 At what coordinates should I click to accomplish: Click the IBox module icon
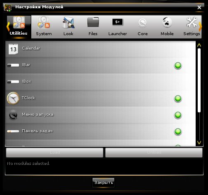[x=13, y=82]
